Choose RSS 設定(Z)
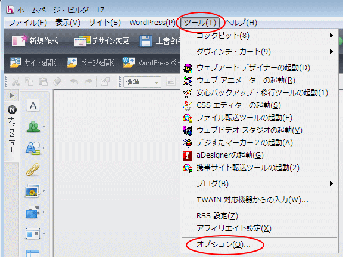Image resolution: width=343 pixels, height=257 pixels. 259,216
